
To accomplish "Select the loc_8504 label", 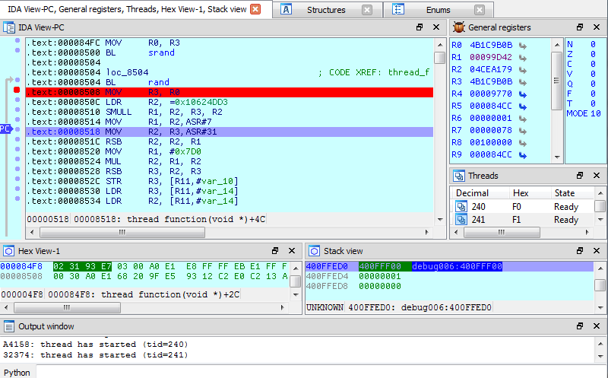I will (x=127, y=72).
